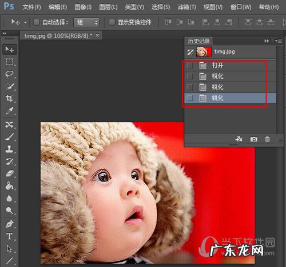Click distribute bottom edges icon
This screenshot has height=267, width=286.
pyautogui.click(x=271, y=22)
